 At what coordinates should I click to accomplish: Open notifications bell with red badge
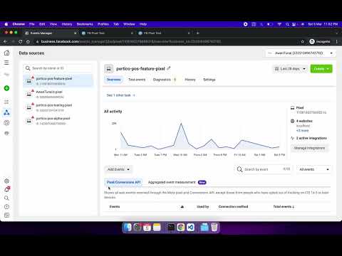pyautogui.click(x=7, y=189)
